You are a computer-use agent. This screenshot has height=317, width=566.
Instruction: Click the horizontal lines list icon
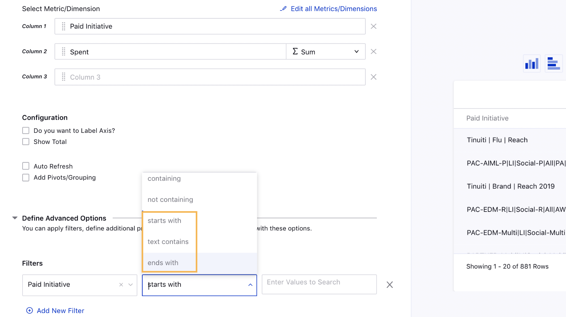tap(553, 63)
